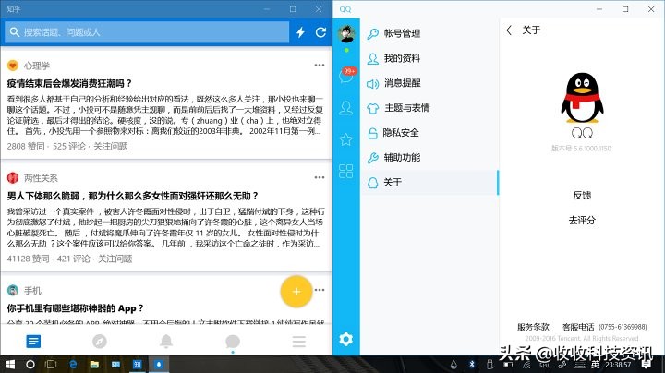Open the Windows Start menu
Screen dimensions: 665x373
tap(10, 365)
